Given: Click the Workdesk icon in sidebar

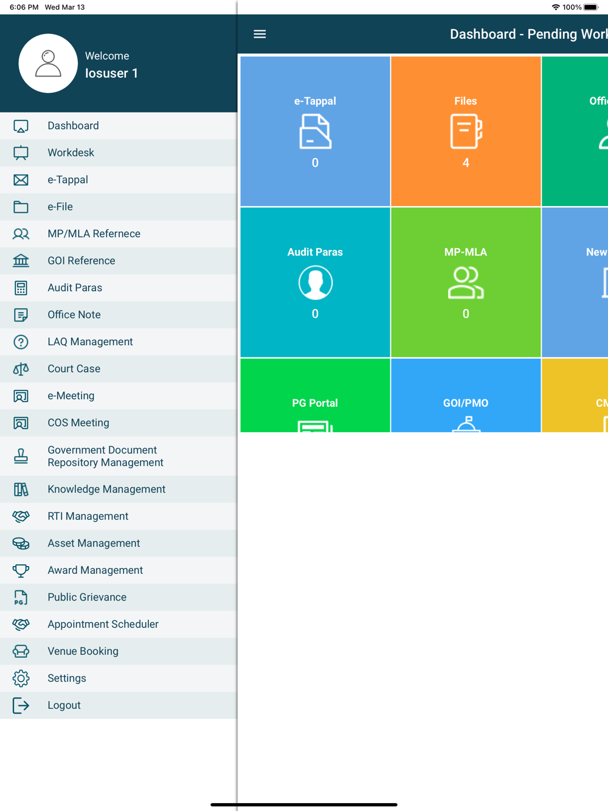Looking at the screenshot, I should tap(21, 153).
